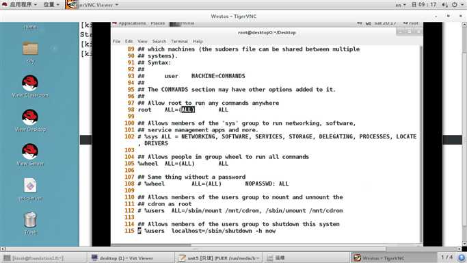Launch the View Desktop red hat icon
The image size is (467, 263).
[x=30, y=117]
